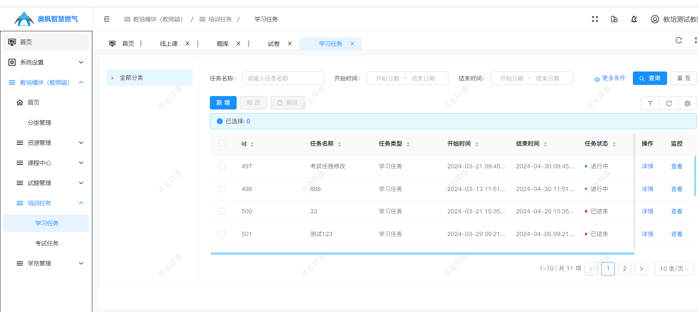Sort by 开始时间 column icon
This screenshot has height=312, width=698.
[x=477, y=144]
